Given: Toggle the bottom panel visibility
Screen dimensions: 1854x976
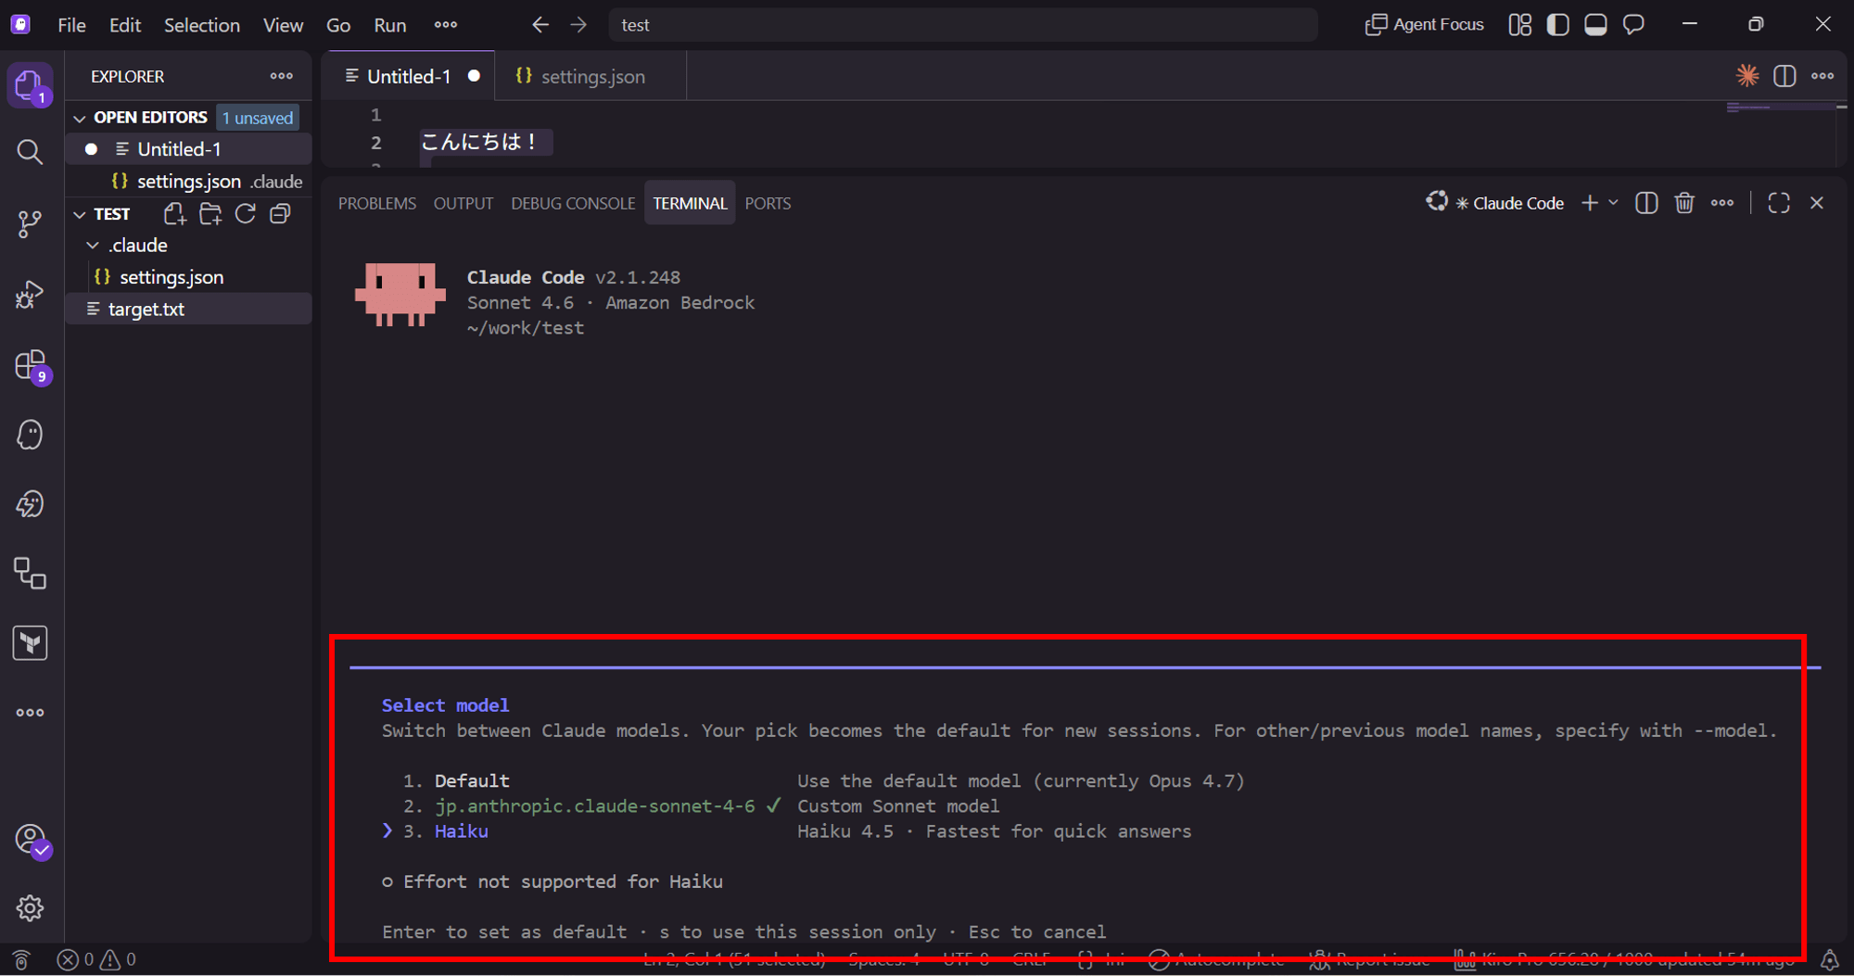Looking at the screenshot, I should point(1595,25).
